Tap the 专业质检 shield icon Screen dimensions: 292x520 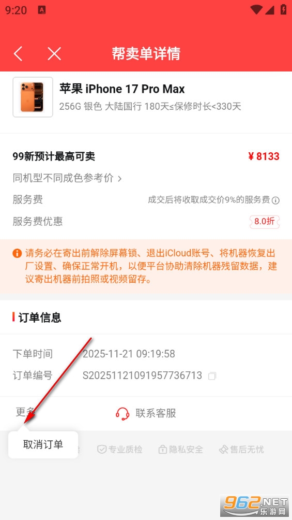pyautogui.click(x=102, y=450)
